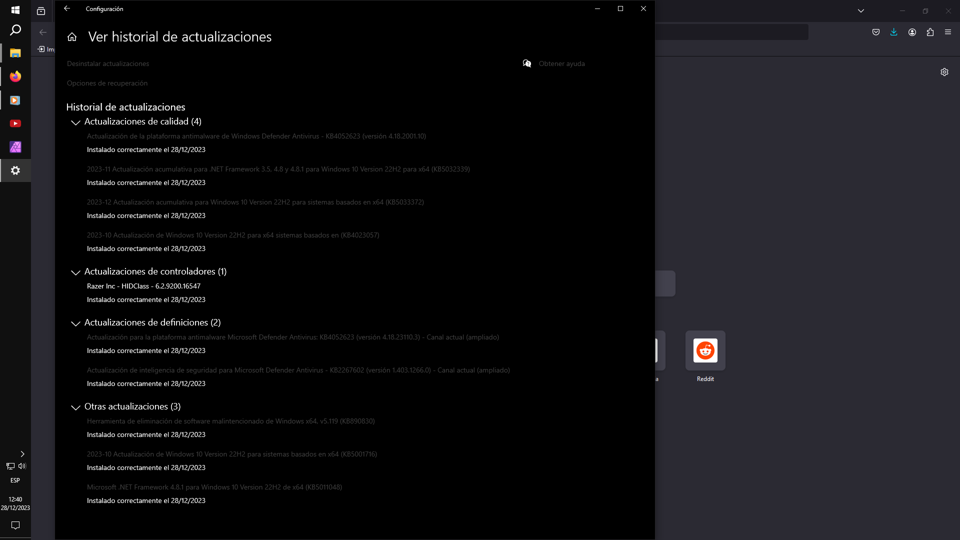Screen dimensions: 960x540
Task: Open the Affinity Photo taskbar icon
Action: click(15, 147)
